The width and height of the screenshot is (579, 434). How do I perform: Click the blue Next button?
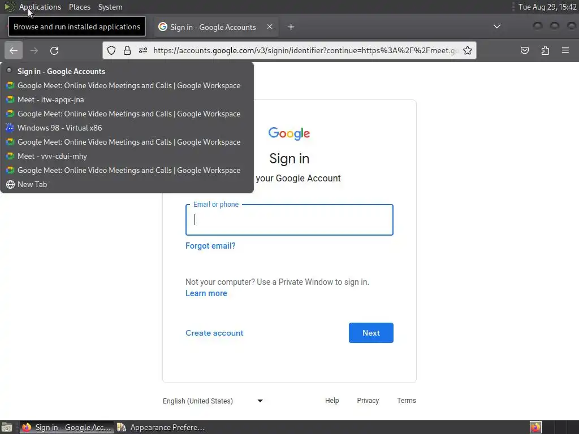(371, 333)
